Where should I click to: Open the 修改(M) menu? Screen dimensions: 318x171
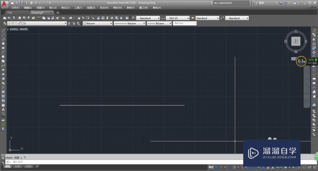tap(117, 8)
